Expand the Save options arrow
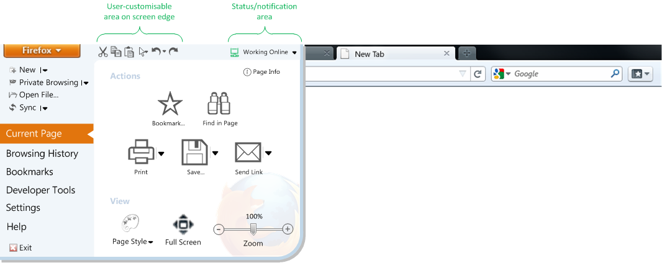This screenshot has width=662, height=276. coord(215,153)
